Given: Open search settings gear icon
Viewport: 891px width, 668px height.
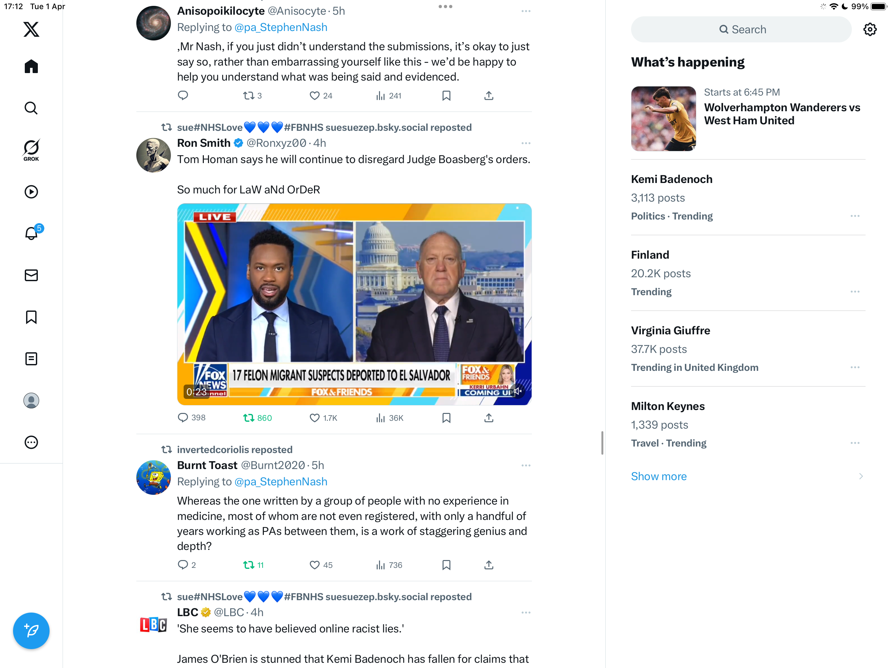Looking at the screenshot, I should (x=870, y=29).
